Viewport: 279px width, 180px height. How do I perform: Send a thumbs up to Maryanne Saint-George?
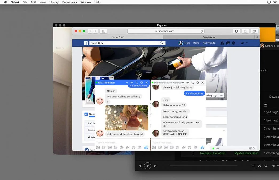(202, 147)
